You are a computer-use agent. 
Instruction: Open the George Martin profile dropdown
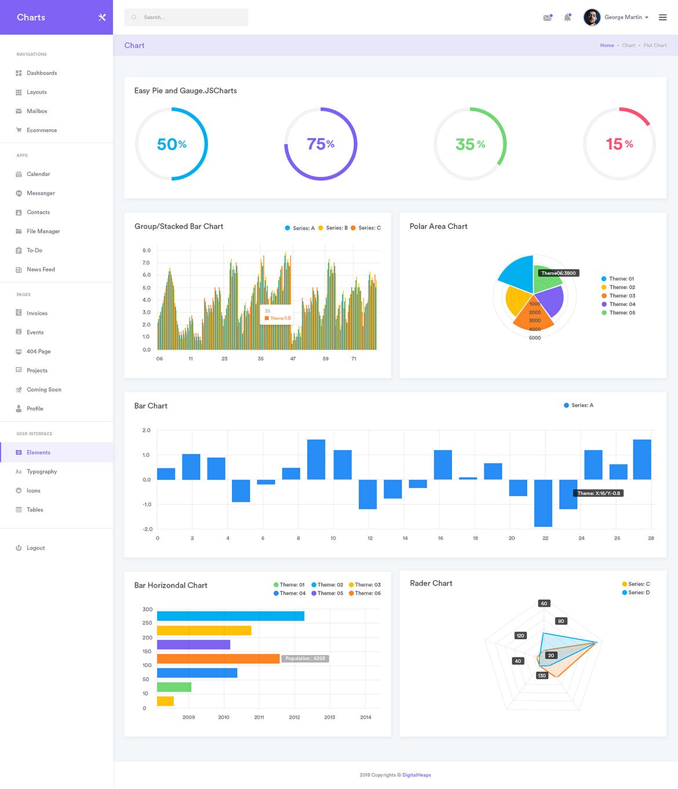tap(624, 17)
